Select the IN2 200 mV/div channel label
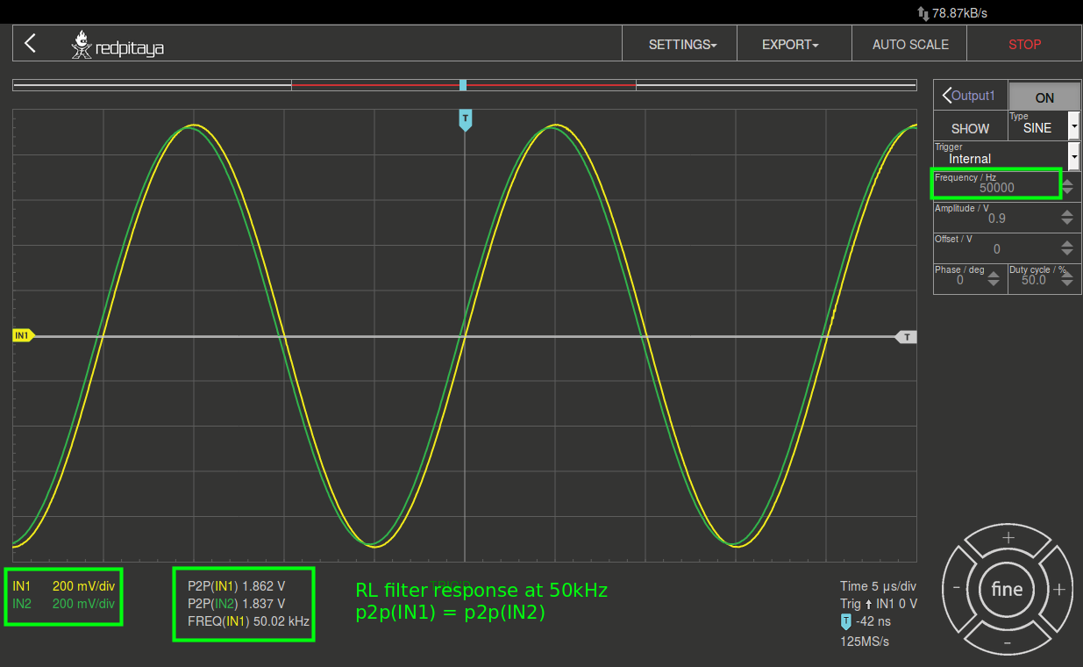This screenshot has width=1083, height=667. coord(64,604)
